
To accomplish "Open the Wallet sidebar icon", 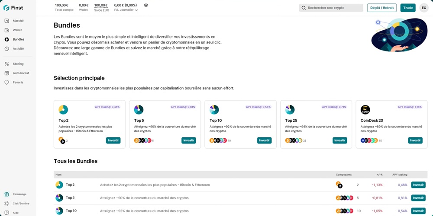I will coord(7,30).
